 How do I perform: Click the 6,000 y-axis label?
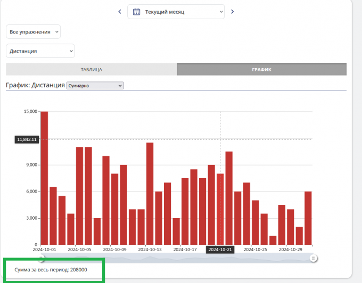(31, 192)
